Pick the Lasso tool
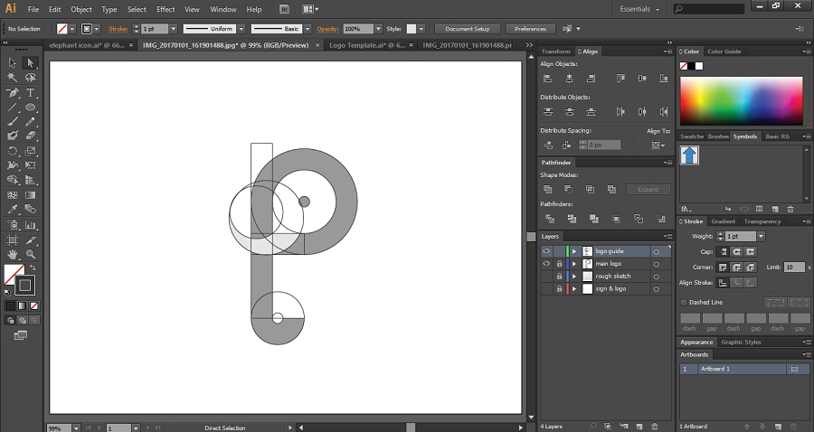 [30, 78]
